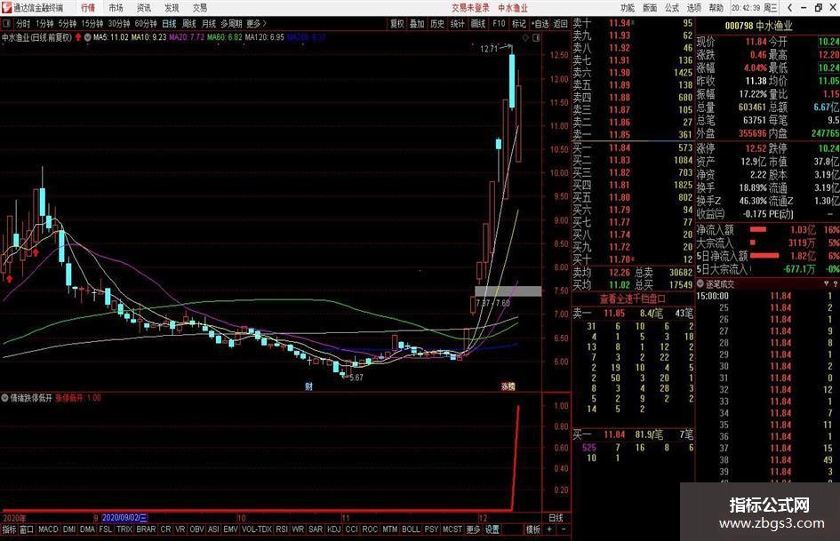Click the highlighted date 2020/09/02 on time axis
Viewport: 840px width, 541px height.
(x=124, y=518)
